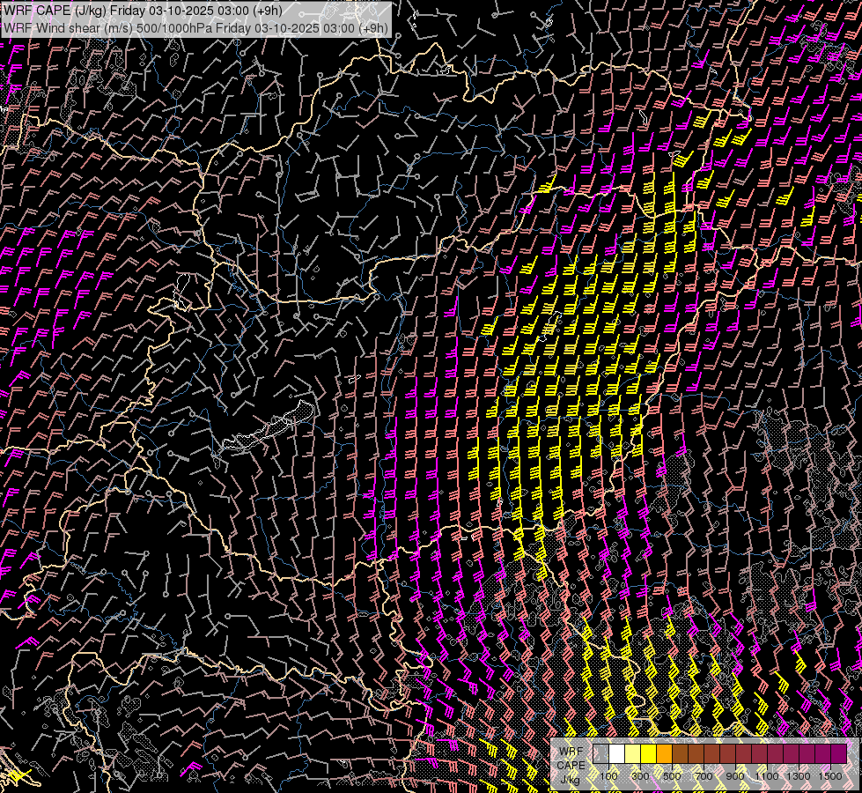Select the orange swatch in the CAPE legend
The height and width of the screenshot is (793, 862).
coord(664,754)
